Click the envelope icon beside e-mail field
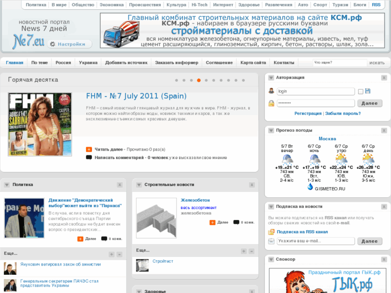 click(271, 241)
